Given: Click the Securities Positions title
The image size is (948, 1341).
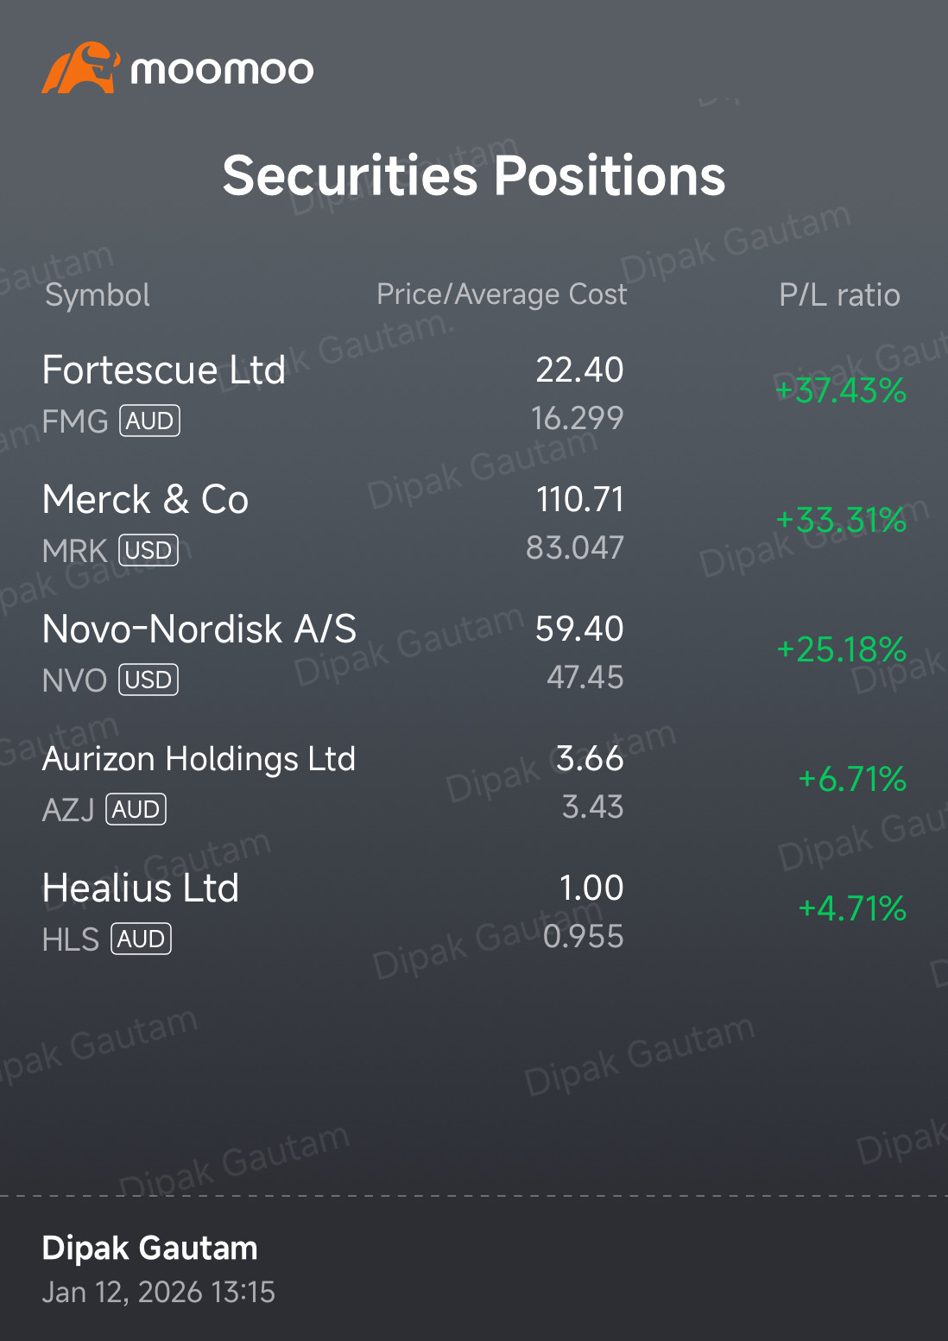Looking at the screenshot, I should coord(474,176).
